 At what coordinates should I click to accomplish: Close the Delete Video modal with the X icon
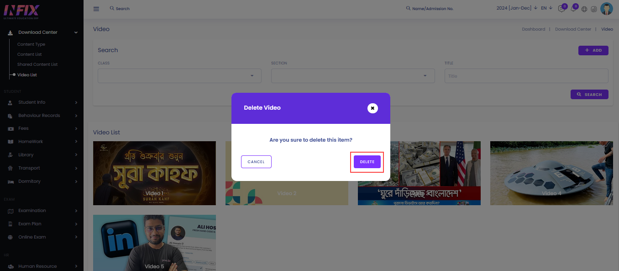click(x=372, y=108)
